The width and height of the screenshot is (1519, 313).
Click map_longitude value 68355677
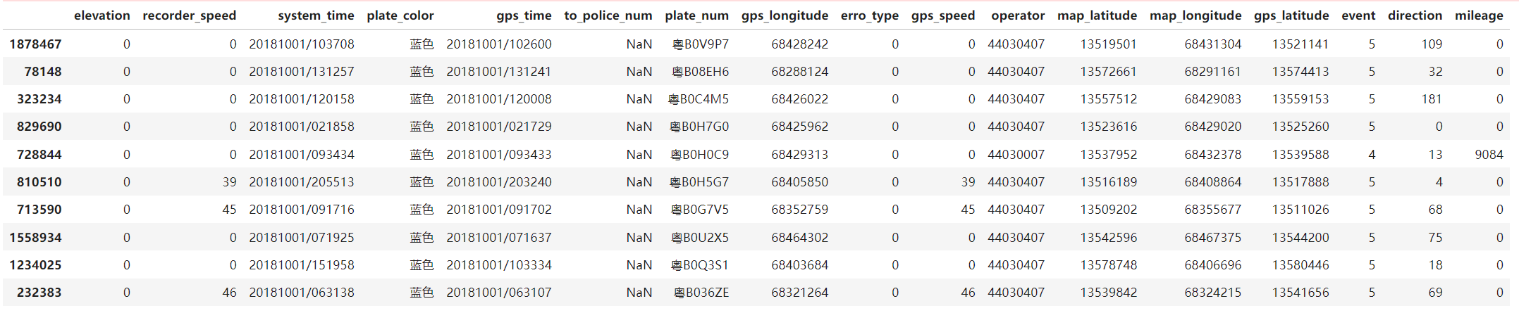pos(1212,210)
